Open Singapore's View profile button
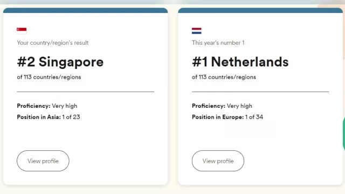Viewport: 345px width, 194px height. 43,161
